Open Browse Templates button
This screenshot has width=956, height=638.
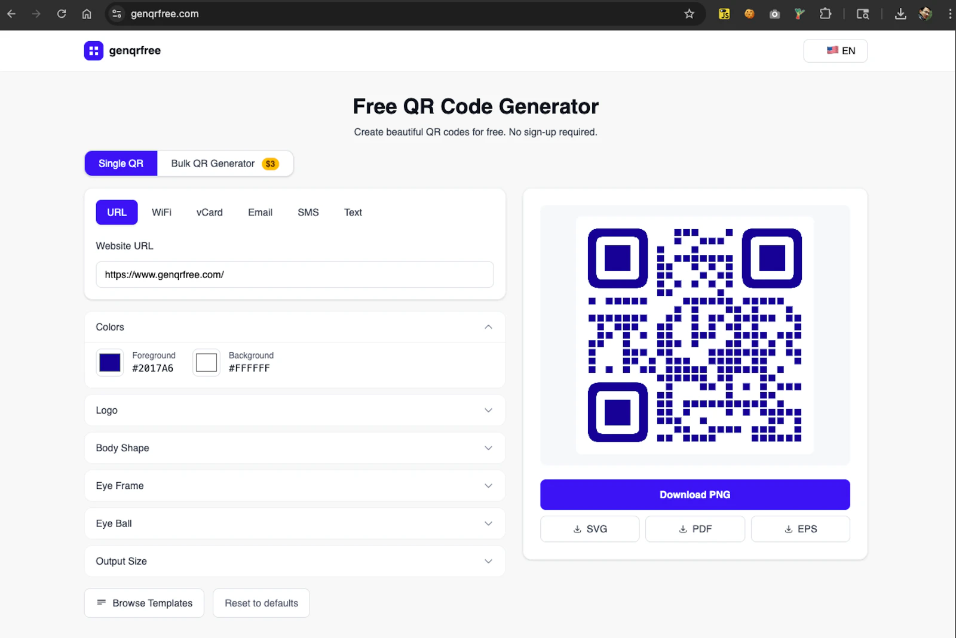pos(144,603)
